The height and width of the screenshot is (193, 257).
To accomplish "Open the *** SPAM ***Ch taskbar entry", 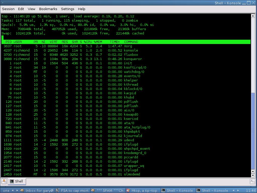I will coord(108,190).
